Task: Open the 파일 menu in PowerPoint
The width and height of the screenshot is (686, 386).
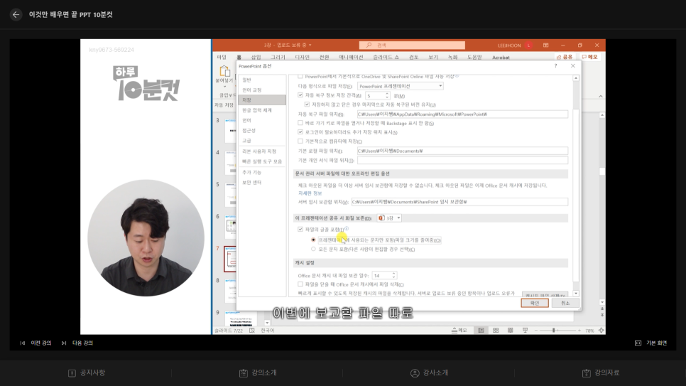Action: point(222,58)
